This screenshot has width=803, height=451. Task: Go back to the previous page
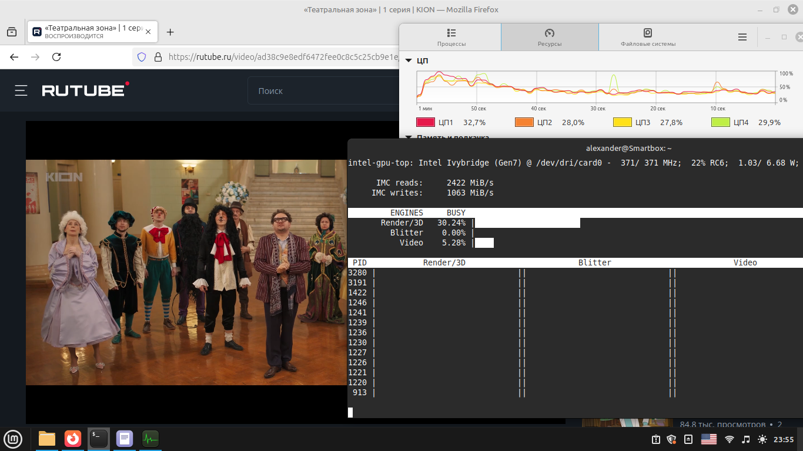coord(14,57)
